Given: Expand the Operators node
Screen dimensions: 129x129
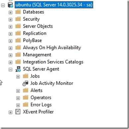Looking at the screenshot, I should pos(18,98).
